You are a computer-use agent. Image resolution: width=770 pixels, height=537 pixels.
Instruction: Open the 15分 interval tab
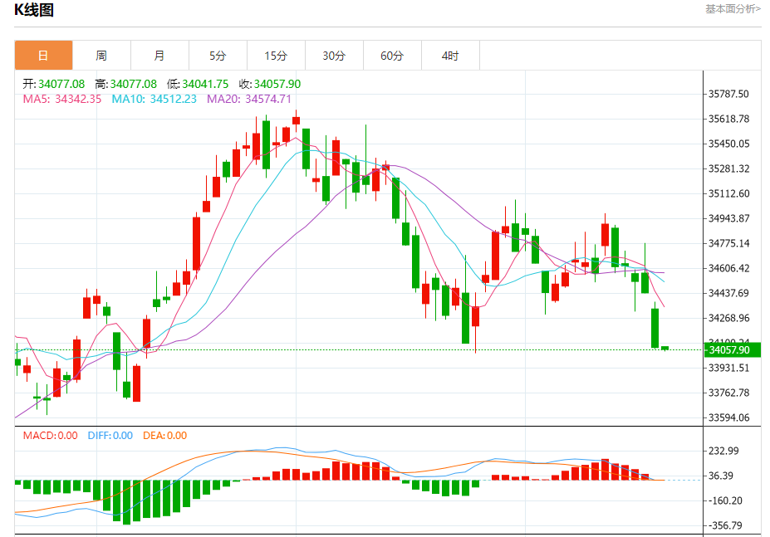(276, 56)
